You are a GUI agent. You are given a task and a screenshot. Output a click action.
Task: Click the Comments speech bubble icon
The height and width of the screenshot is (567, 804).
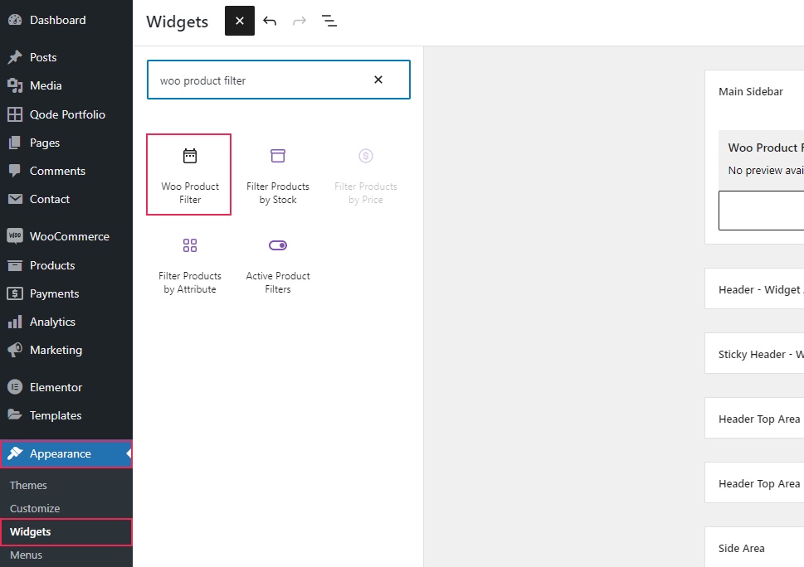pyautogui.click(x=15, y=171)
